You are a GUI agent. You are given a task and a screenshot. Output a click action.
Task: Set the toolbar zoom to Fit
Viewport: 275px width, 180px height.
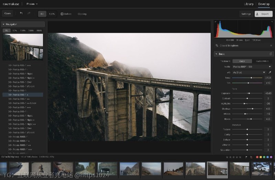tap(42, 14)
